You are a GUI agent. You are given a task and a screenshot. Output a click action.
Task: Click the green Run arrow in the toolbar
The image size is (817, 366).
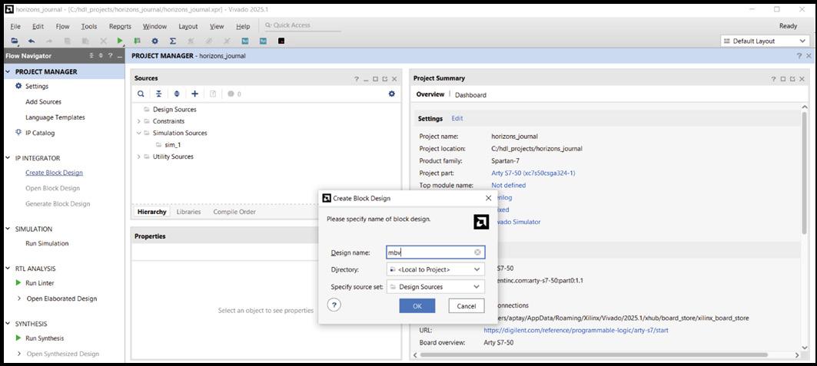[121, 41]
